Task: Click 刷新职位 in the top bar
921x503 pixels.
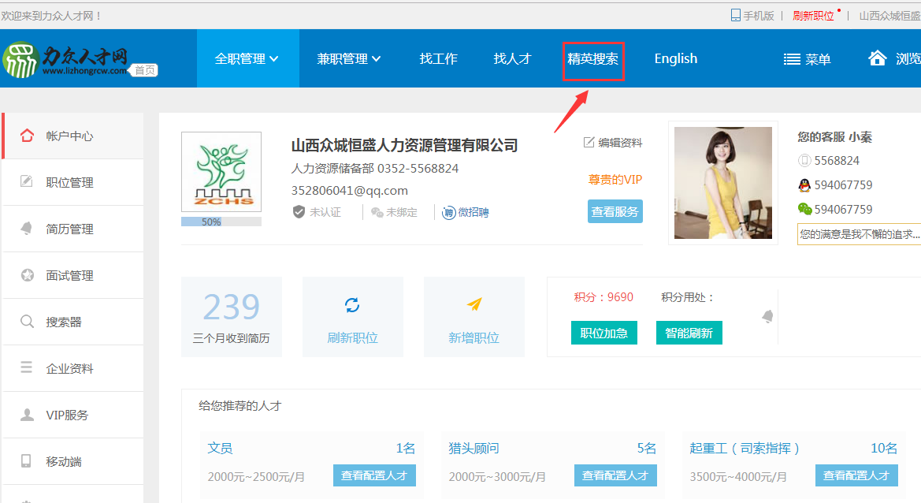Action: coord(814,15)
